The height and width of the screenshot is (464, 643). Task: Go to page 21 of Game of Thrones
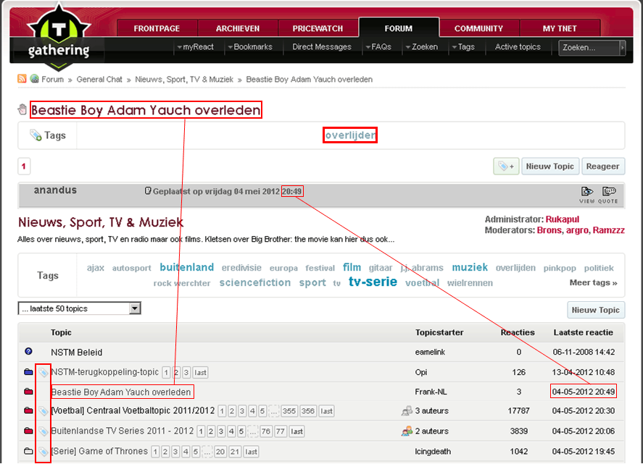click(235, 452)
